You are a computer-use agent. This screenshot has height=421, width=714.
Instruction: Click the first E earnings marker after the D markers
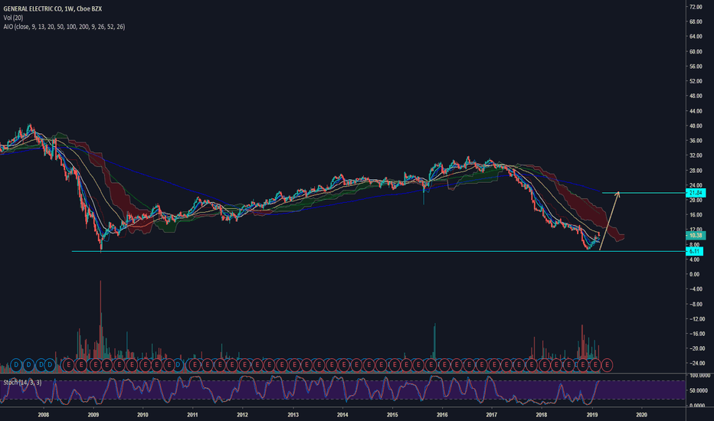point(68,364)
